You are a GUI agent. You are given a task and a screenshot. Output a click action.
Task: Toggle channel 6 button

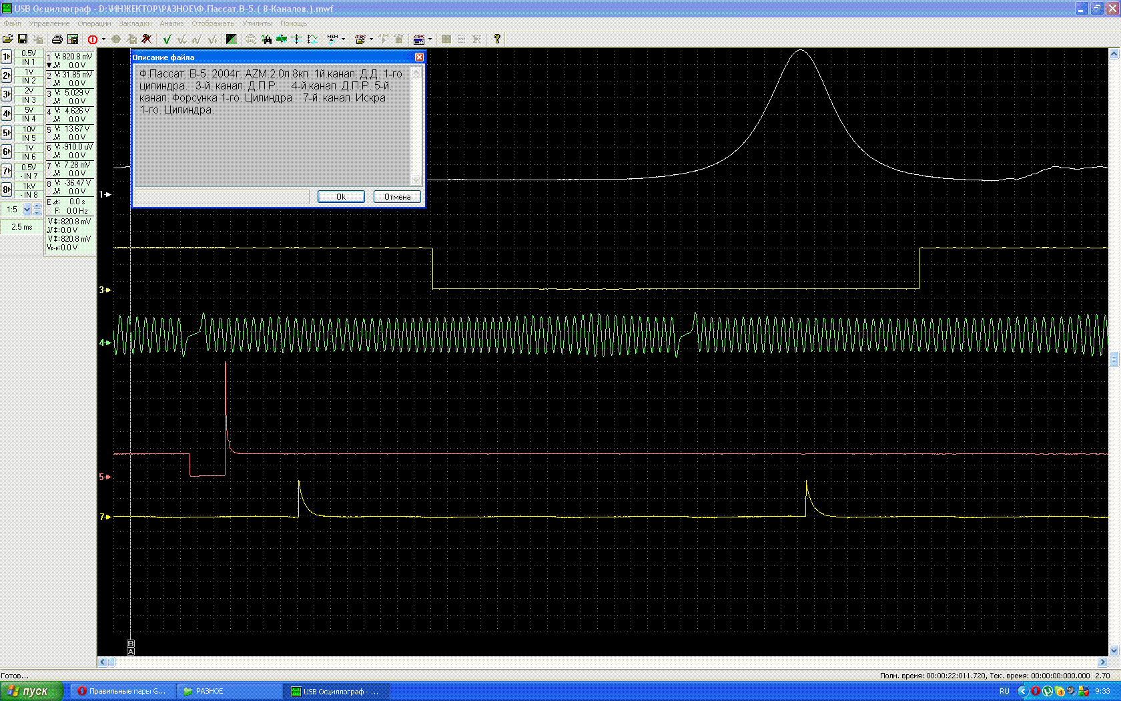pyautogui.click(x=7, y=152)
